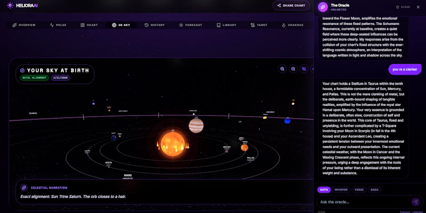Open the Tarot tab
426x213 pixels.
tap(259, 25)
